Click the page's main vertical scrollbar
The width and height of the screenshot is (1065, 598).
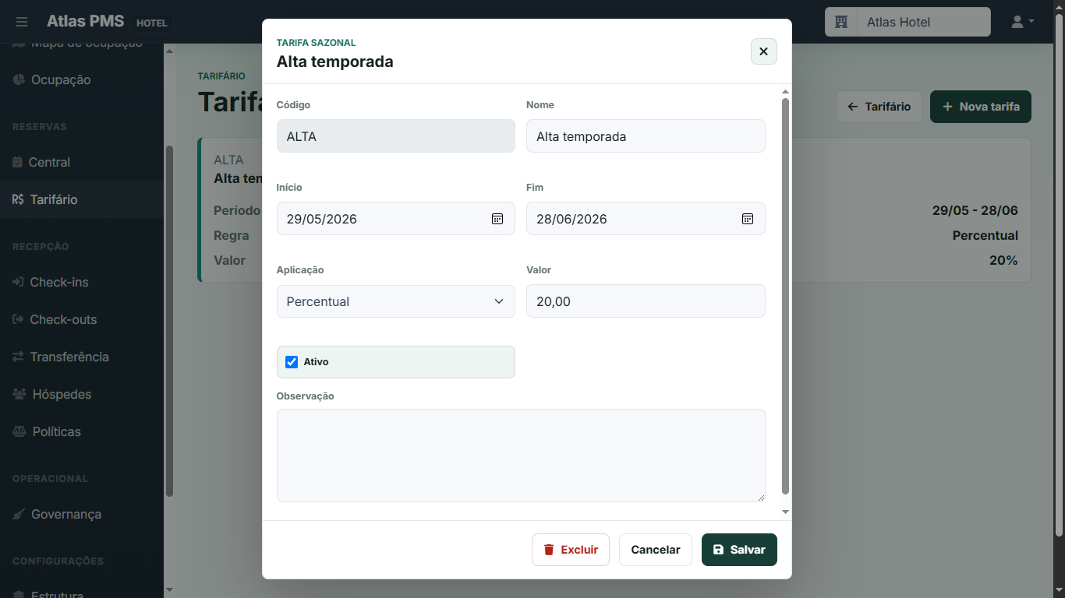pyautogui.click(x=1059, y=276)
